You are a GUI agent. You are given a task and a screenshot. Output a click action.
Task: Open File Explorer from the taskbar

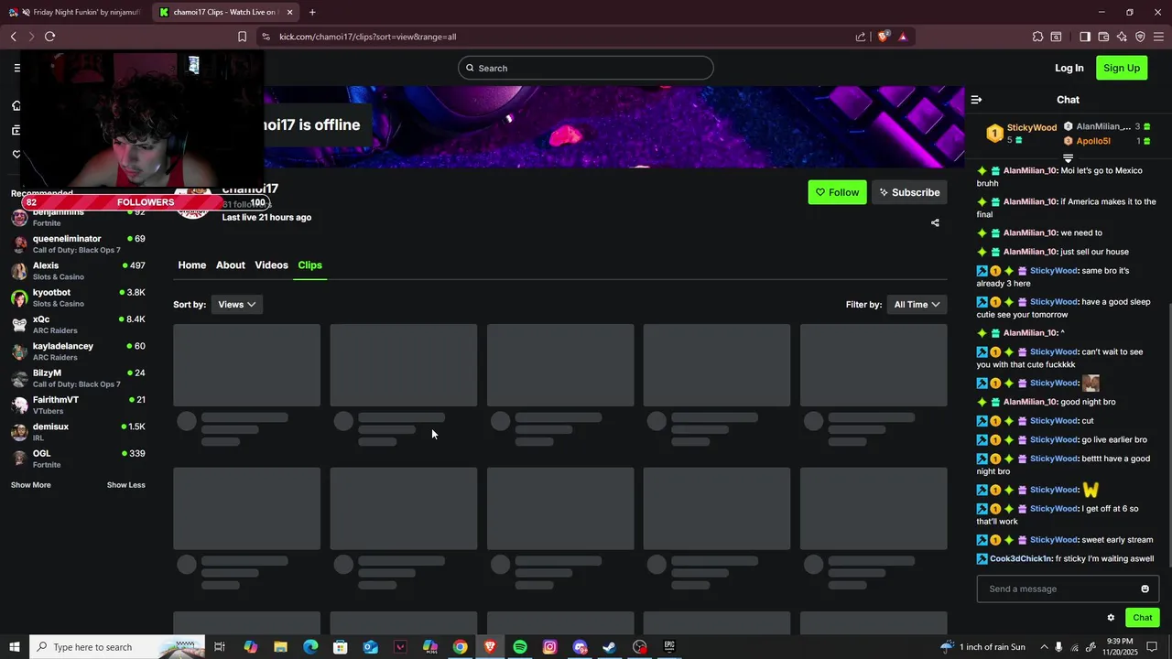click(x=280, y=647)
